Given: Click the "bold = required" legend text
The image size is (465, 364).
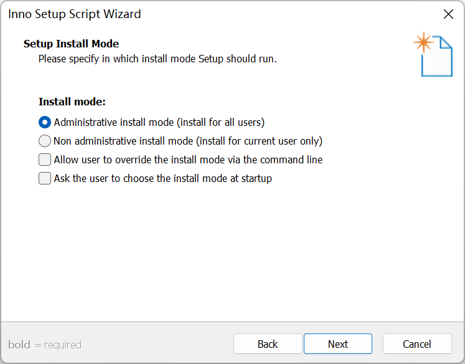Looking at the screenshot, I should pyautogui.click(x=45, y=345).
